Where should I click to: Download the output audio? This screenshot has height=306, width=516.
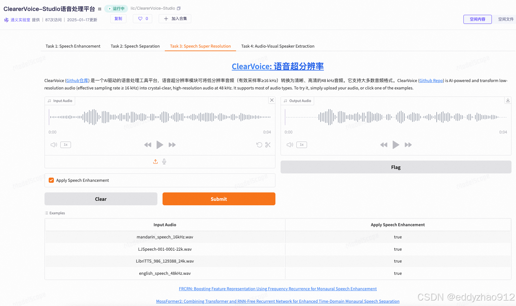tap(508, 100)
